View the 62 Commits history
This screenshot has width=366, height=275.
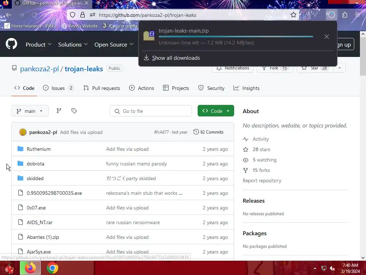208,132
